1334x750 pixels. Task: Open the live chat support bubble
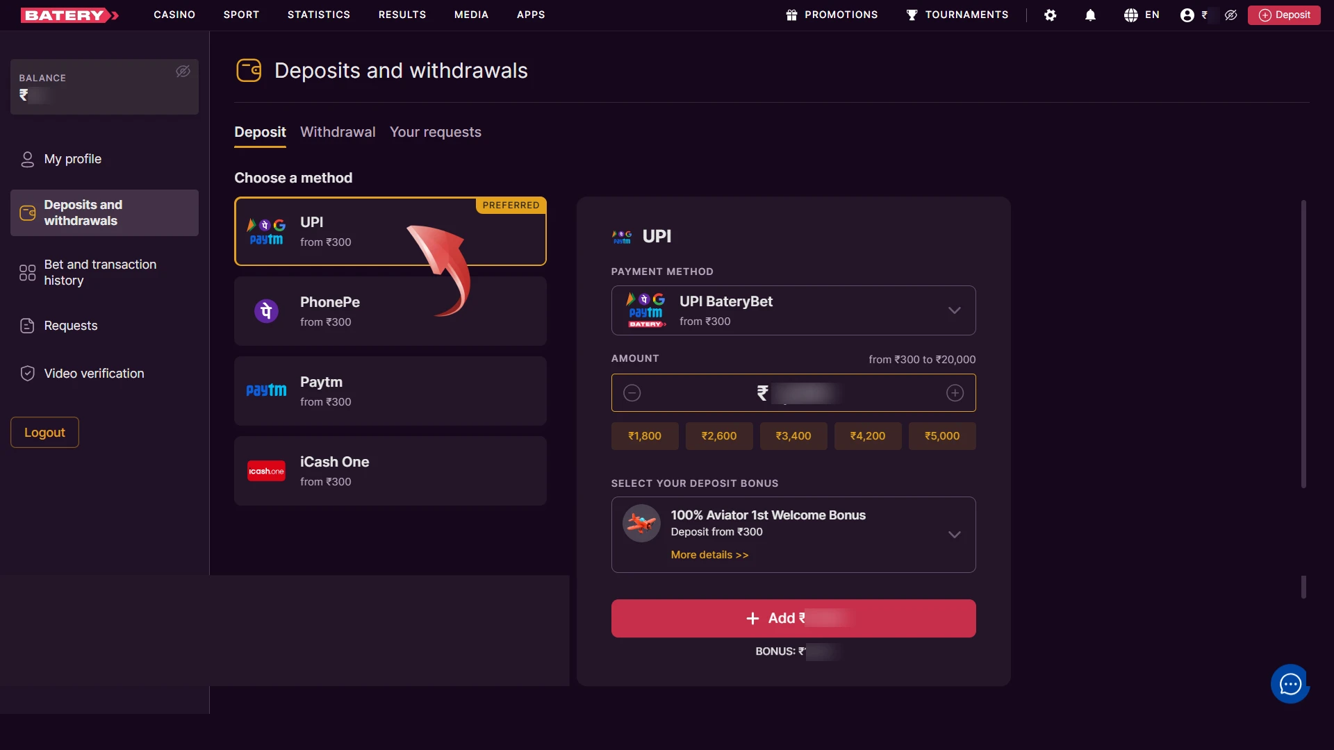(x=1290, y=684)
